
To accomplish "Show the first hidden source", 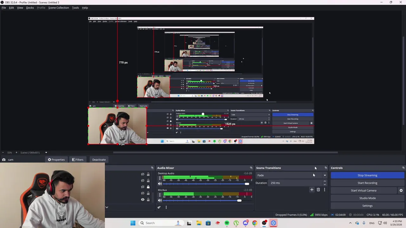I will [x=143, y=174].
